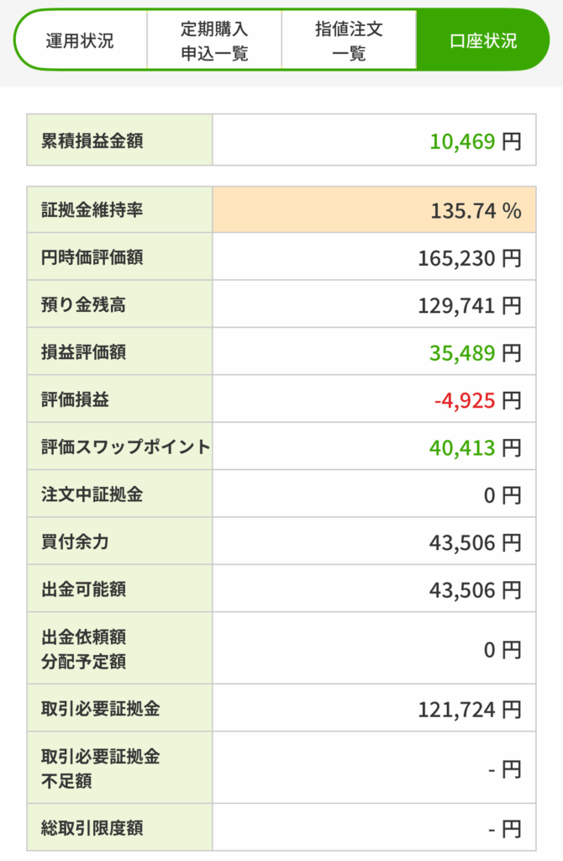The width and height of the screenshot is (563, 861).
Task: Tap the 取引必要証拠金 value 121,724 円
Action: pyautogui.click(x=469, y=709)
